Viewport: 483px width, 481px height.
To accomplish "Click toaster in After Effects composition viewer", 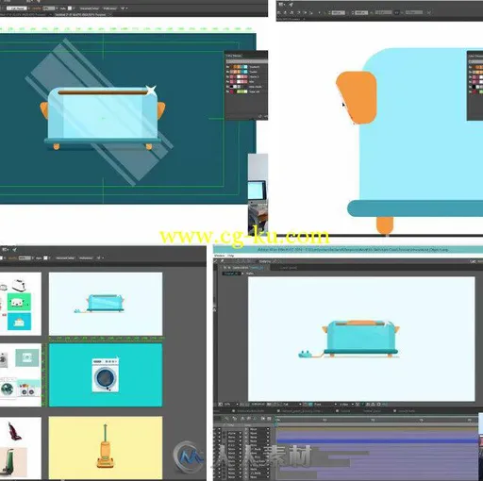I will tap(360, 338).
